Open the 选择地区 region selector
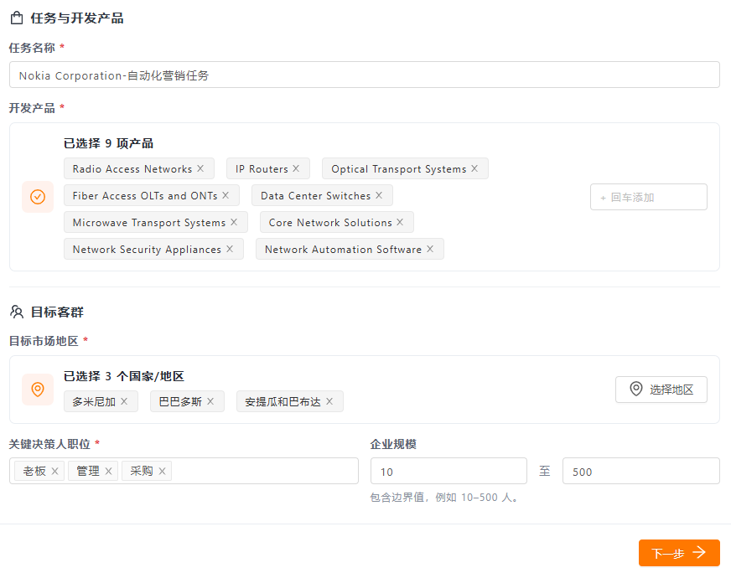 (661, 390)
